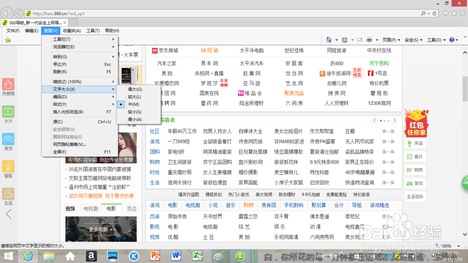
Task: Open the File Explorer taskbar icon
Action: click(x=49, y=256)
